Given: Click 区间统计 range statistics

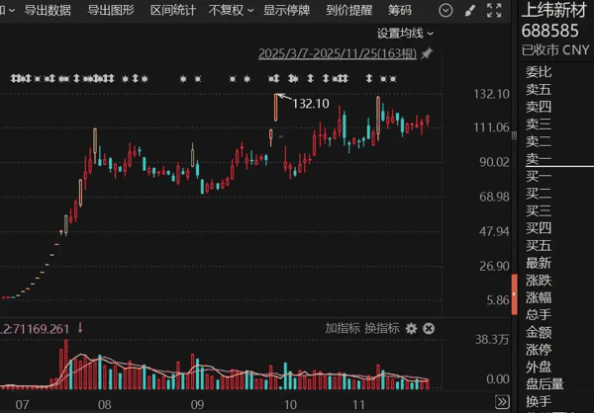Looking at the screenshot, I should coord(173,11).
